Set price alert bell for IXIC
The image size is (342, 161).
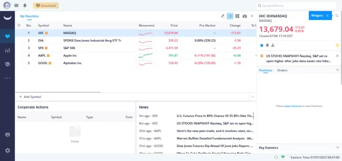[267, 45]
